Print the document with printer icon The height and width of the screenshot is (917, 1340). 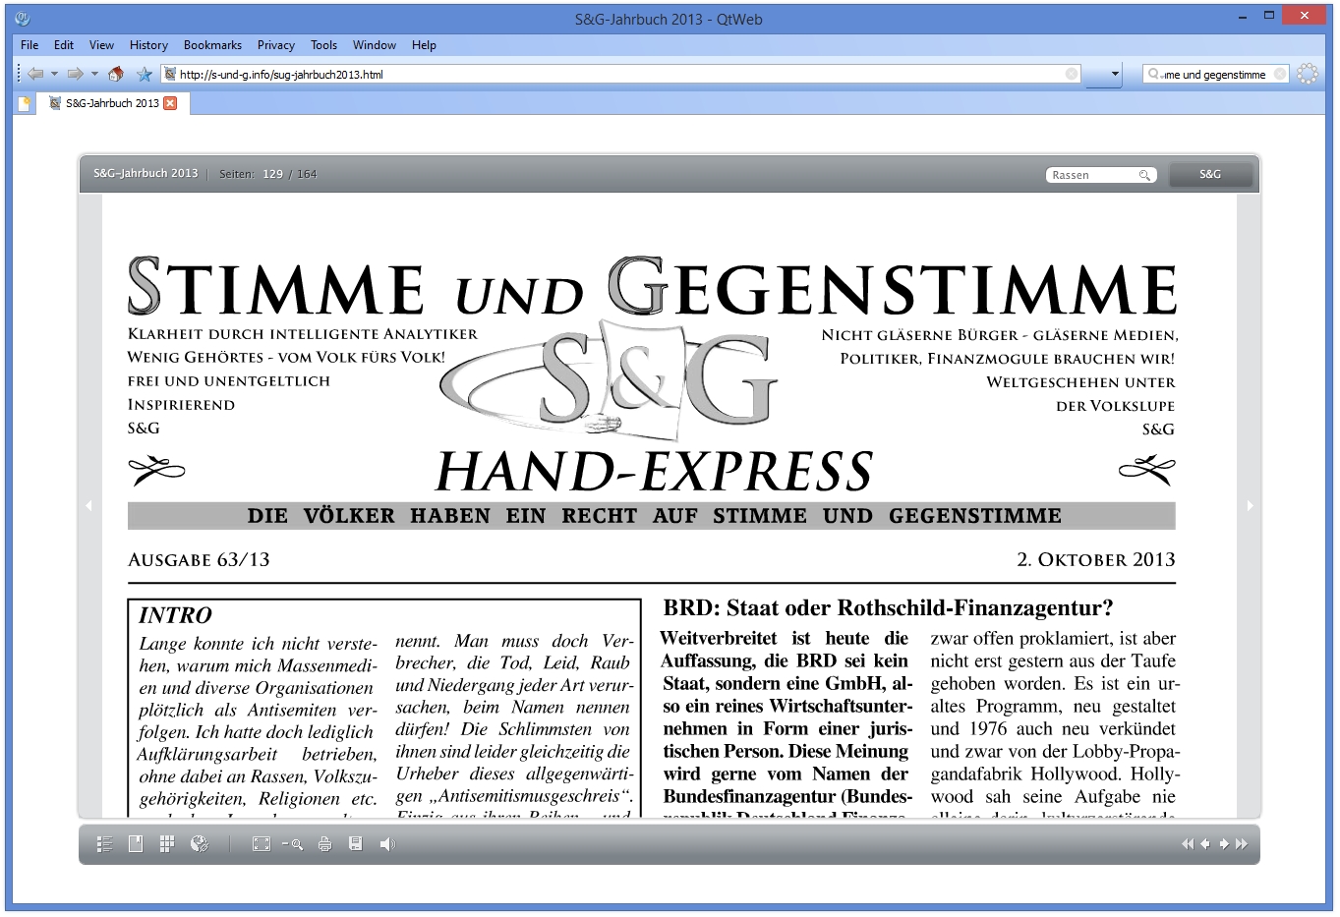coord(324,844)
